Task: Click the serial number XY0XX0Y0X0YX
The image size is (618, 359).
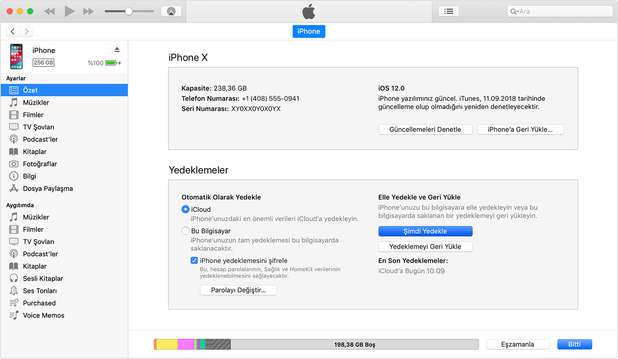Action: pyautogui.click(x=256, y=109)
